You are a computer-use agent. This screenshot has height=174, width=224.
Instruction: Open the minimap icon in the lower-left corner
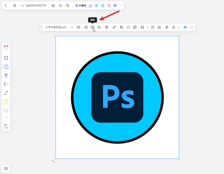click(x=6, y=168)
